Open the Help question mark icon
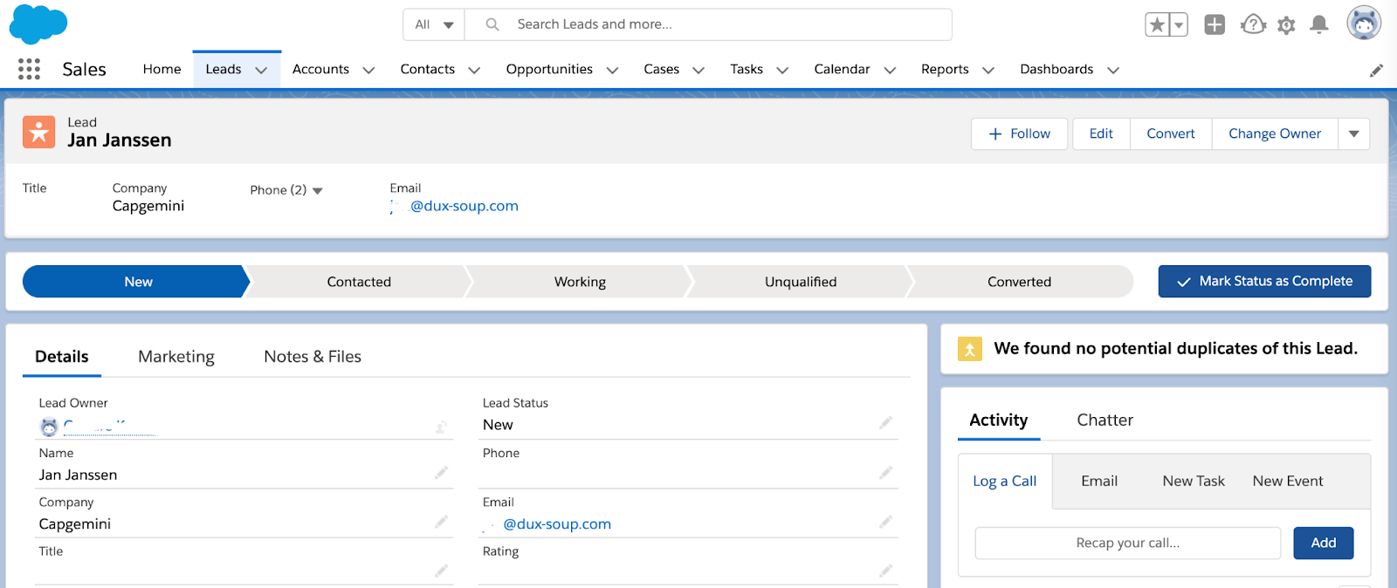This screenshot has width=1397, height=588. (x=1253, y=24)
